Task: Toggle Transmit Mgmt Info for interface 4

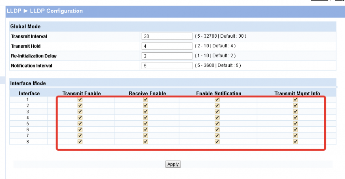Action: tap(295, 117)
